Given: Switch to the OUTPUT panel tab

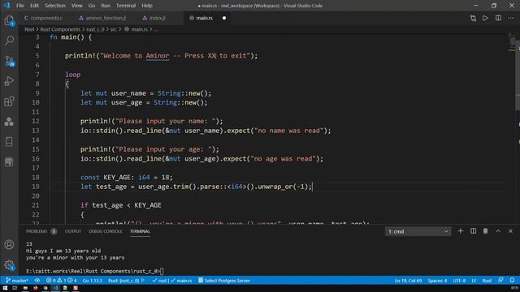Looking at the screenshot, I should [x=73, y=231].
